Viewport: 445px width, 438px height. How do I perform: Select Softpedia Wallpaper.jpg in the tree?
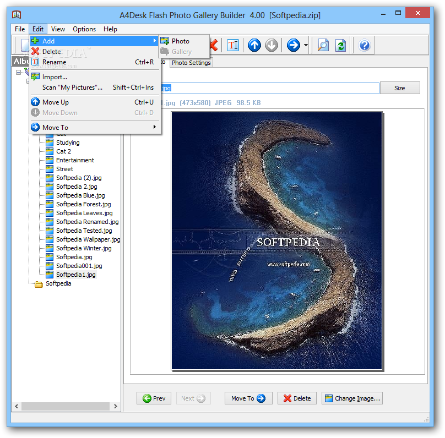click(88, 239)
